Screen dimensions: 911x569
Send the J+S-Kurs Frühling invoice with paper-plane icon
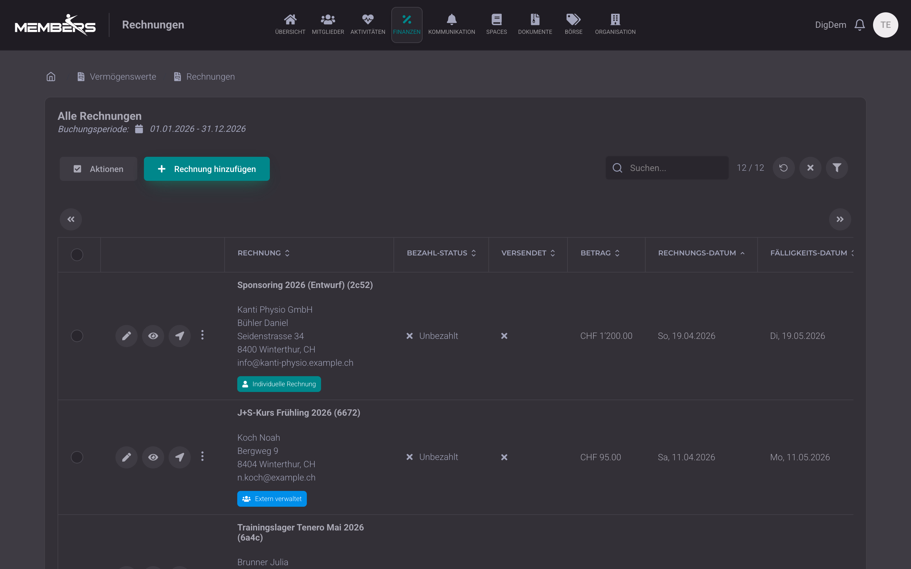coord(180,457)
